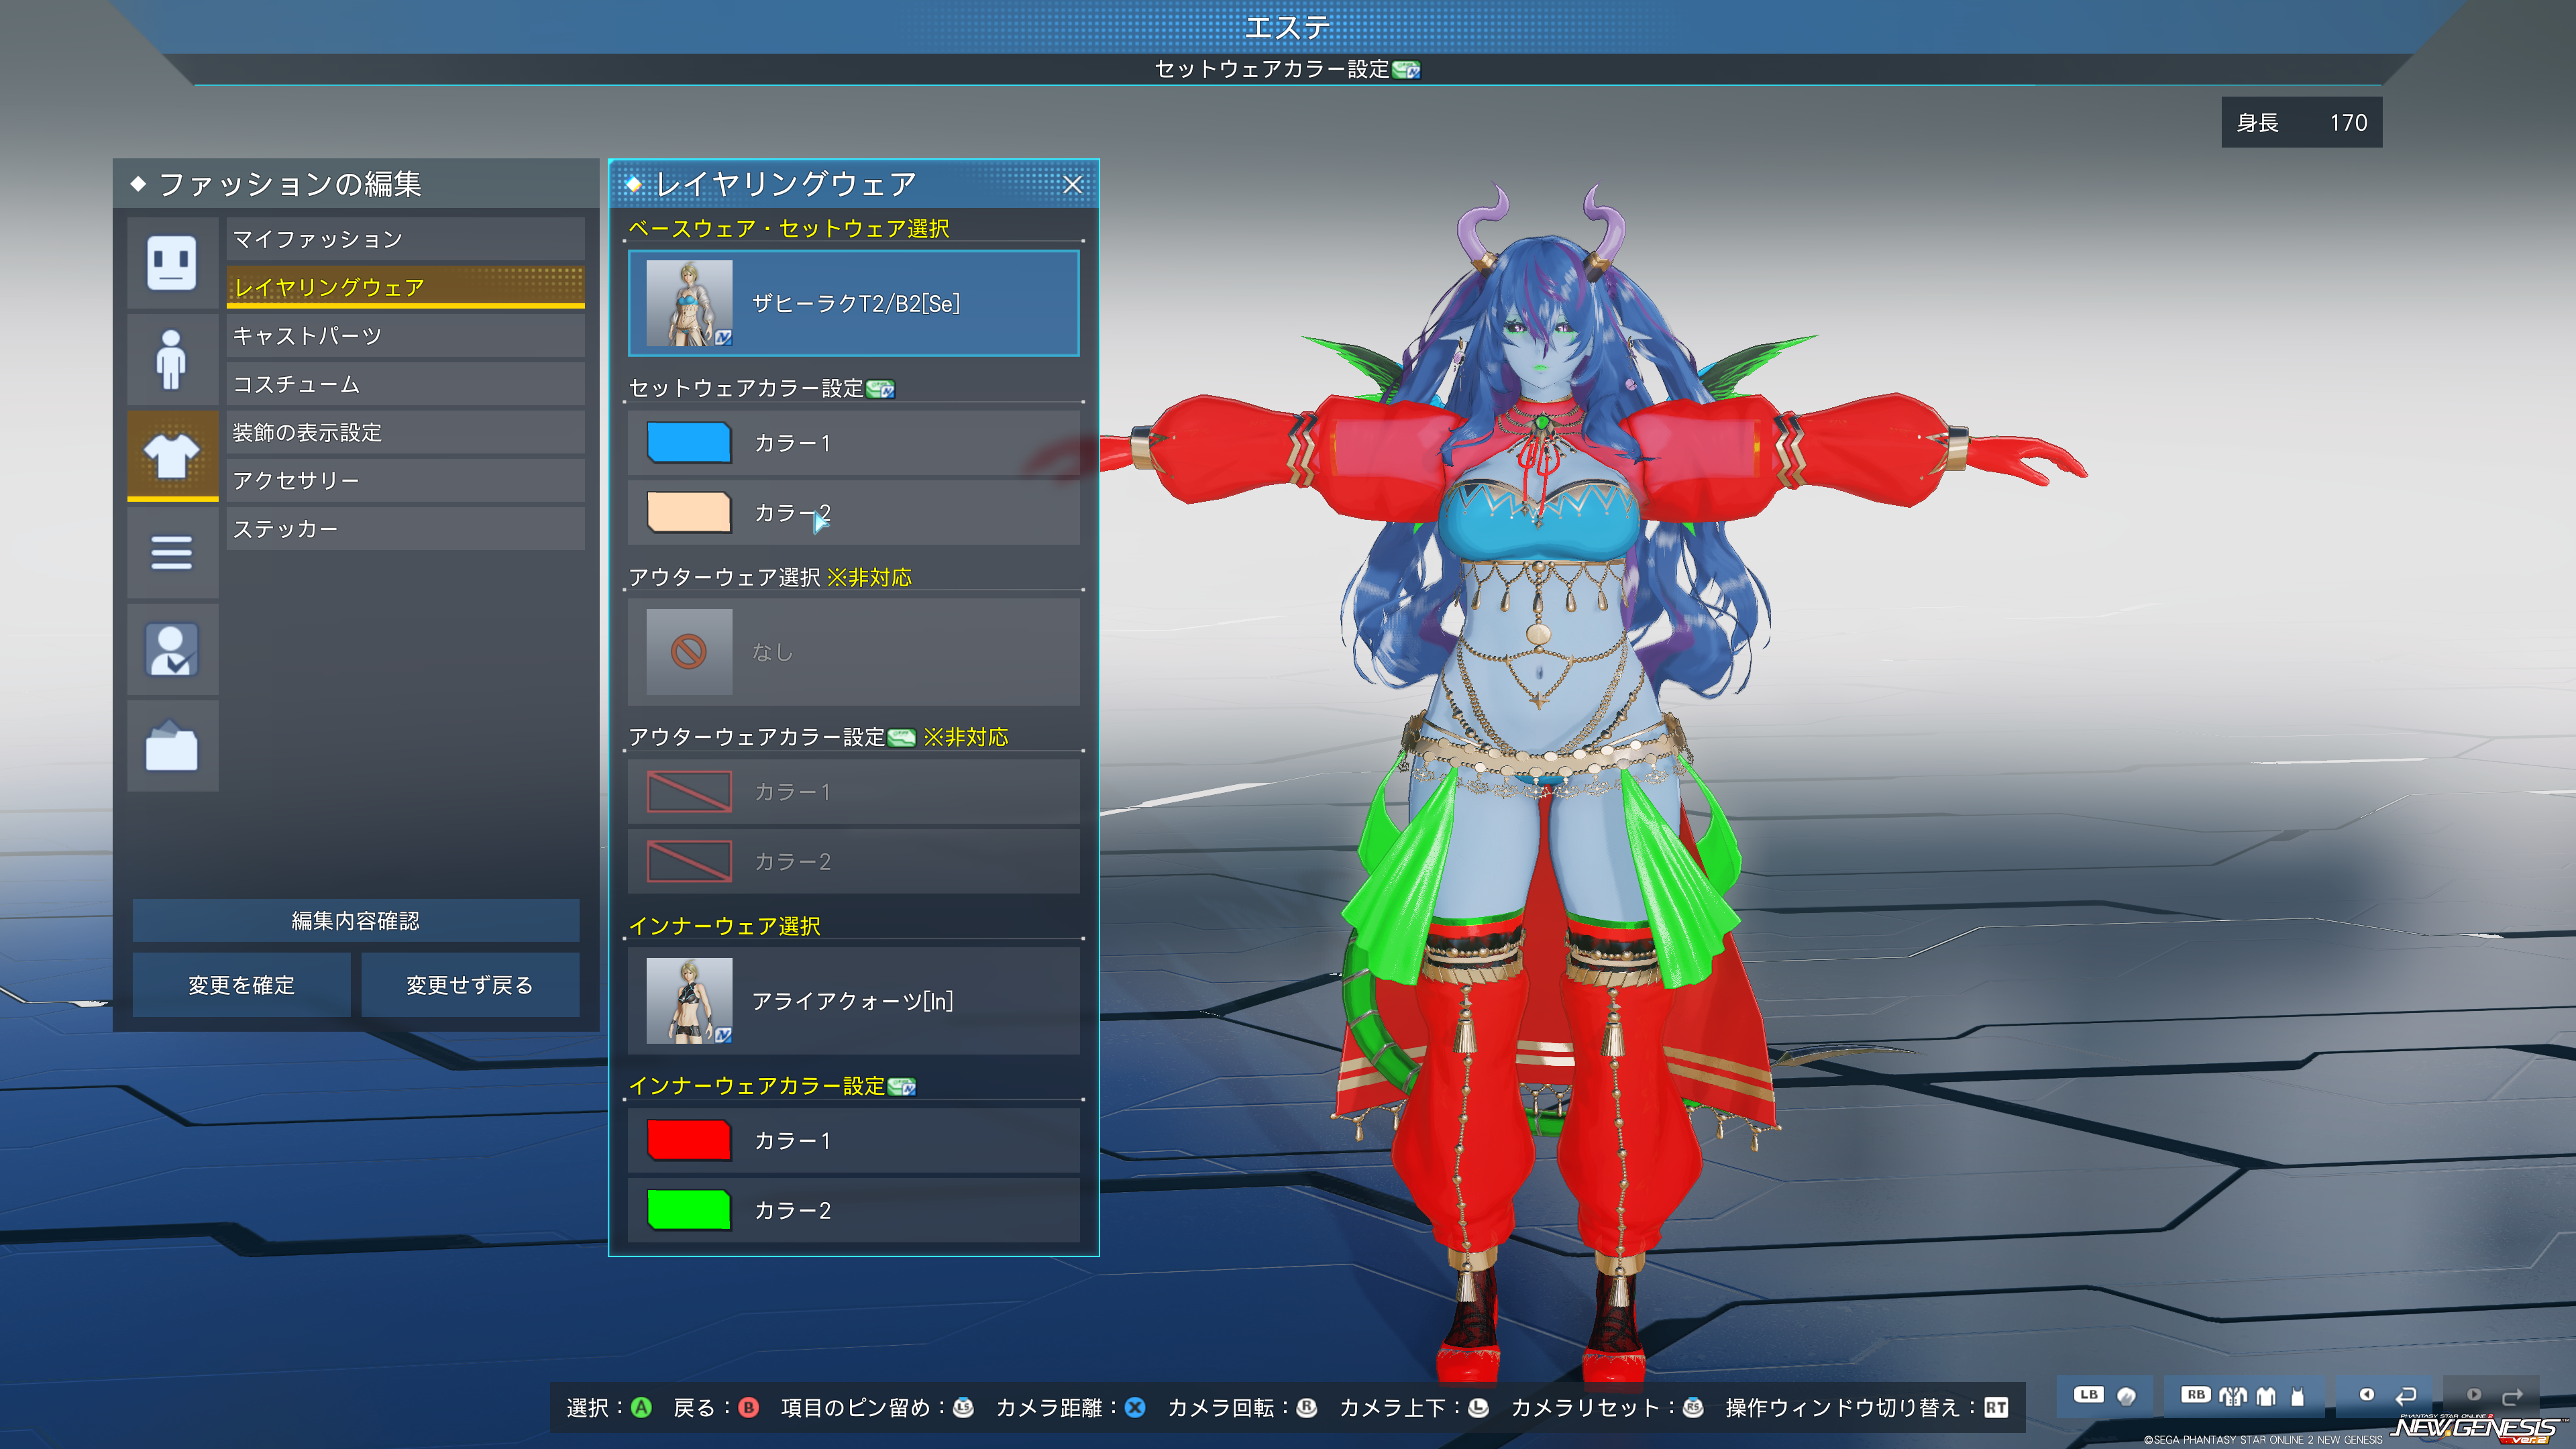Click 変更せず戻る to discard changes

point(470,985)
